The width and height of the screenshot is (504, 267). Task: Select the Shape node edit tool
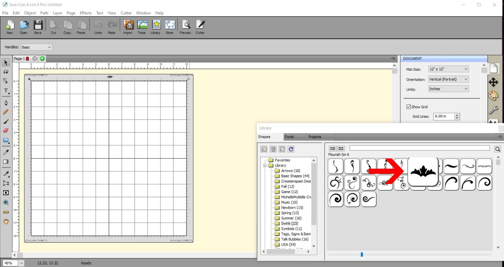click(x=6, y=81)
